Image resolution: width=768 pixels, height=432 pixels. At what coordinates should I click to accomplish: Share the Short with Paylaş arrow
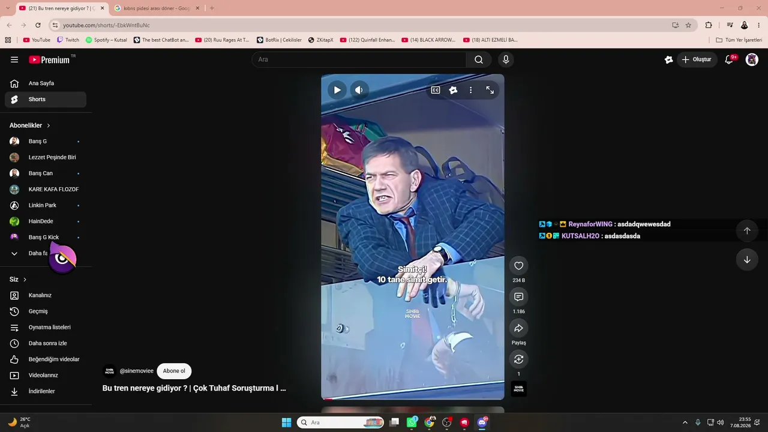click(519, 328)
